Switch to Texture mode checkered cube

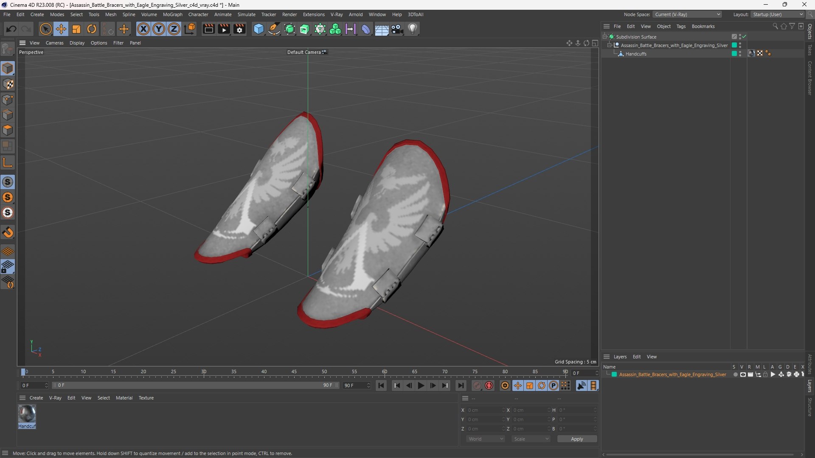tap(8, 84)
